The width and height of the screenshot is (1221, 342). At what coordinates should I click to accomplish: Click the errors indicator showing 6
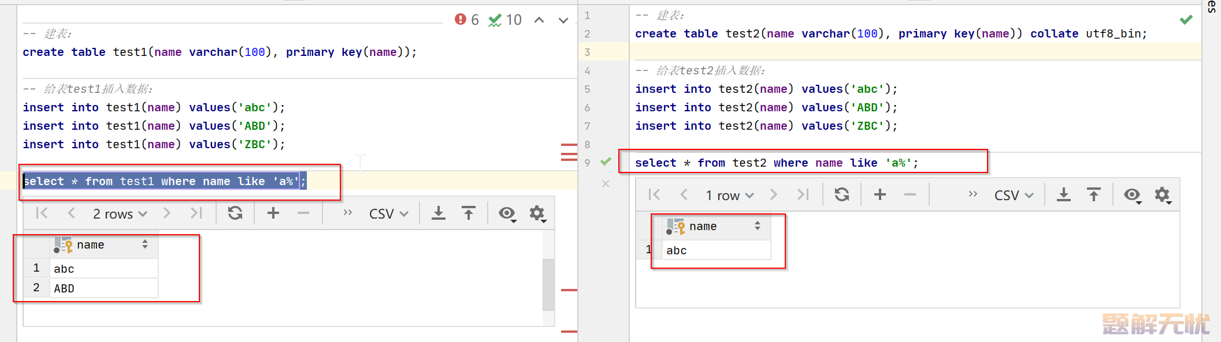467,20
